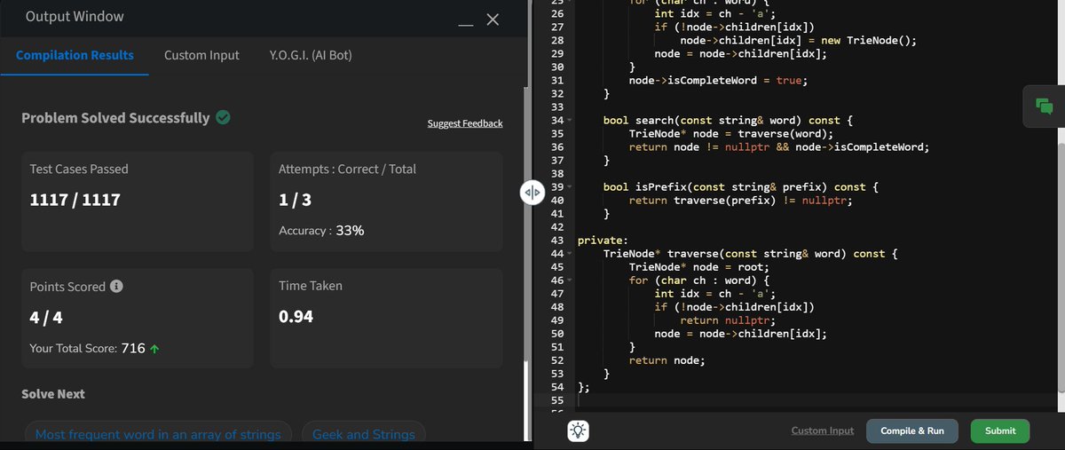Click the Output Window title
The height and width of the screenshot is (450, 1065).
pyautogui.click(x=75, y=16)
